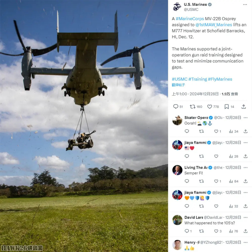Open the Osprey howitzer photo
Viewport: 252px width, 252px height.
84,126
